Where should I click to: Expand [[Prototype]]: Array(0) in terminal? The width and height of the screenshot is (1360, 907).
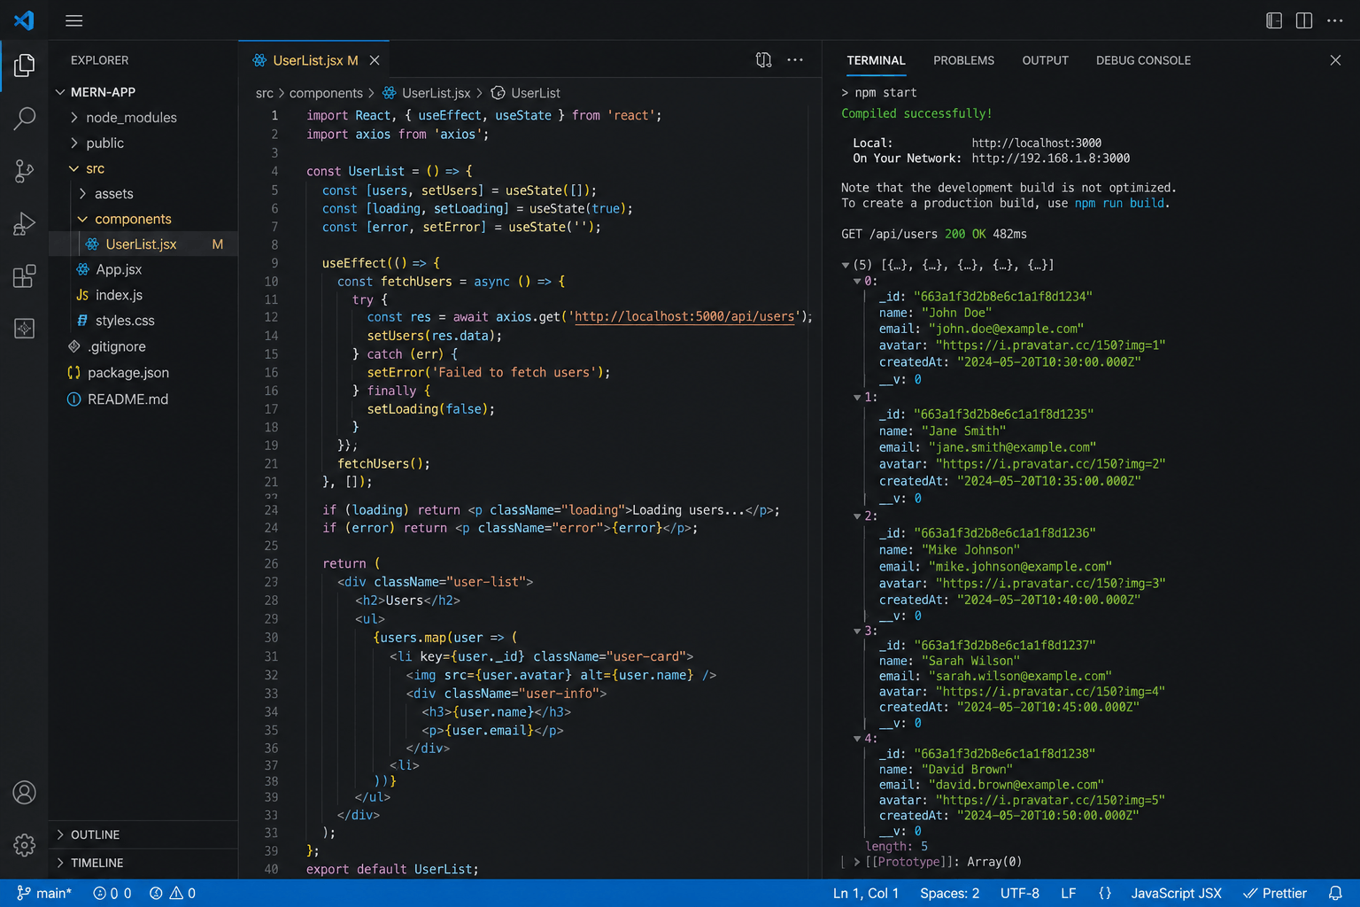click(x=857, y=862)
